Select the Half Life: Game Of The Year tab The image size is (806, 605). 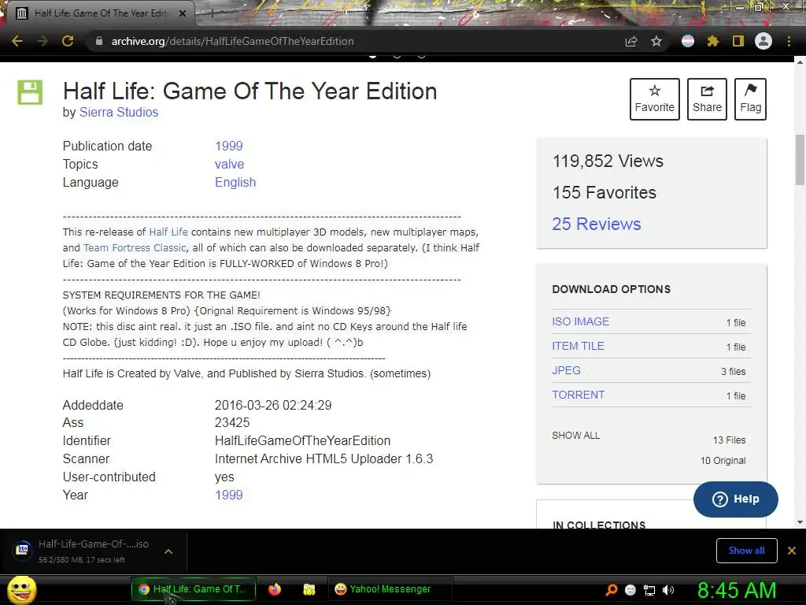101,13
